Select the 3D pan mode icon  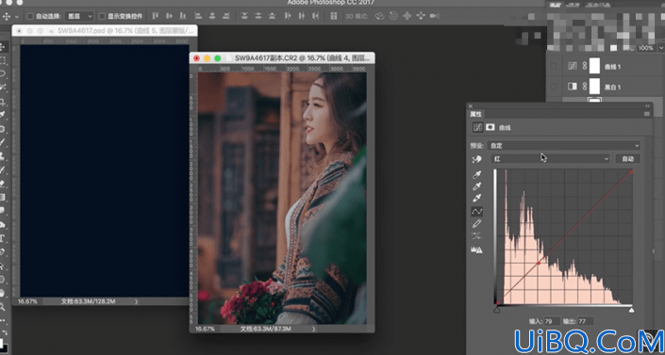click(x=407, y=16)
